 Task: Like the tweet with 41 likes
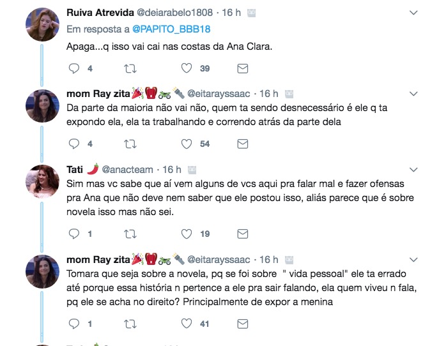click(x=187, y=324)
